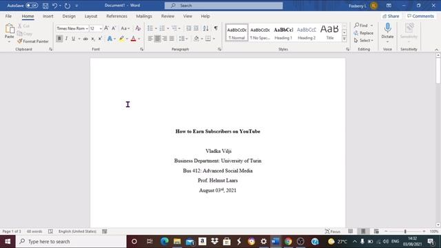Open the Replace tool
The width and height of the screenshot is (441, 248).
[364, 33]
